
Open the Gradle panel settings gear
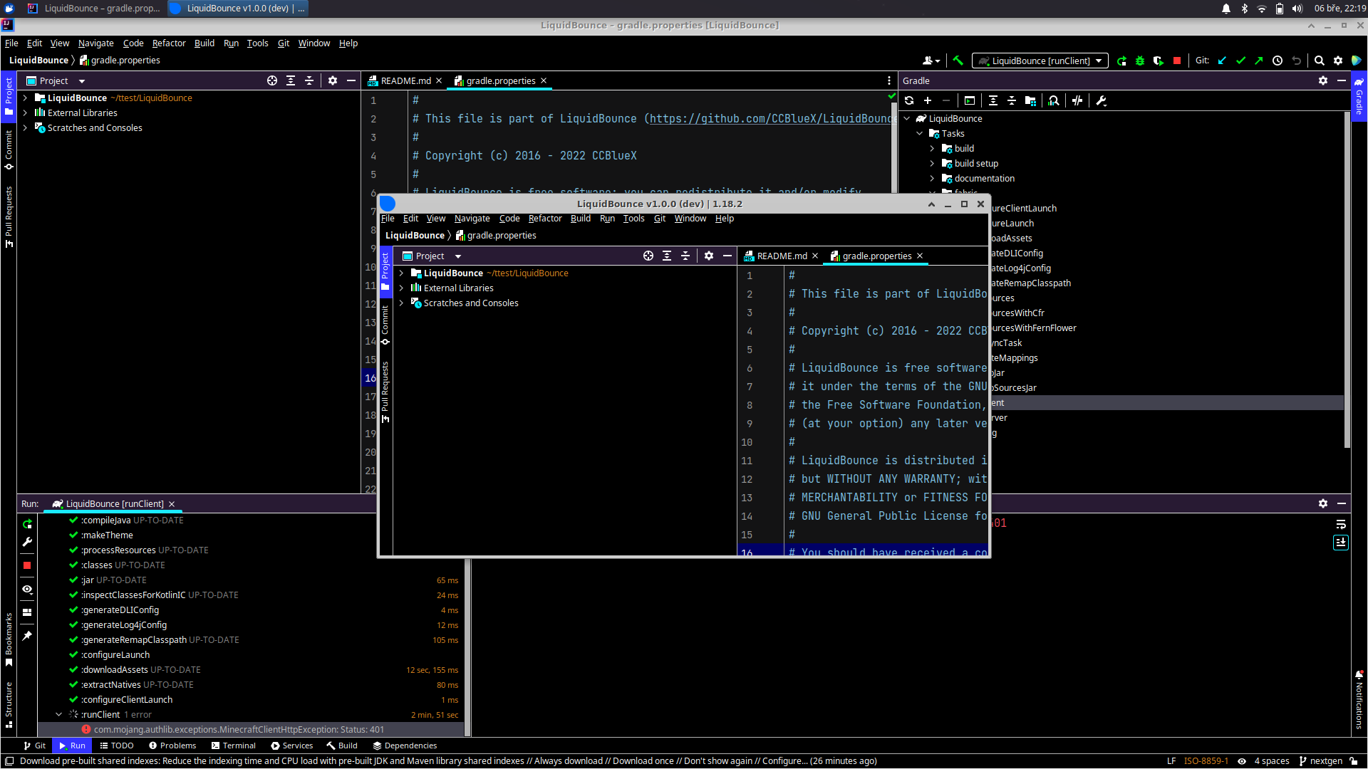(x=1323, y=80)
